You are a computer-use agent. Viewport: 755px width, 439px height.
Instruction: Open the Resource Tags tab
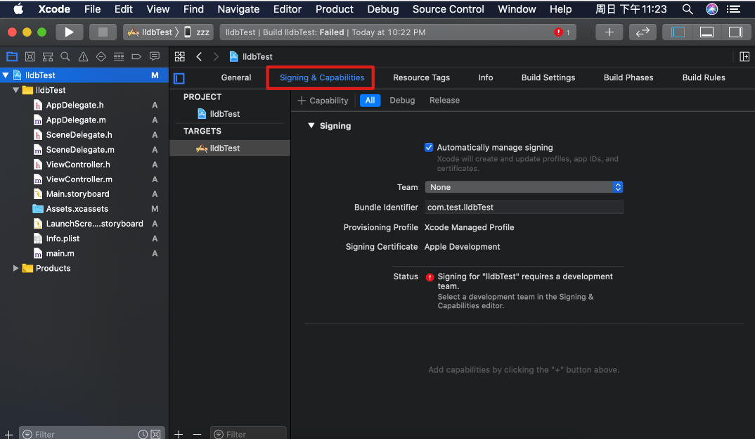(421, 77)
